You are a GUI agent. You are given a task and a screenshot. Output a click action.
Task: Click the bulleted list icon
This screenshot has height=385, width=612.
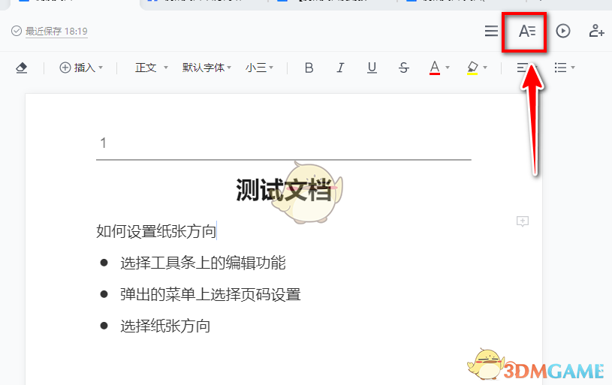pyautogui.click(x=560, y=68)
